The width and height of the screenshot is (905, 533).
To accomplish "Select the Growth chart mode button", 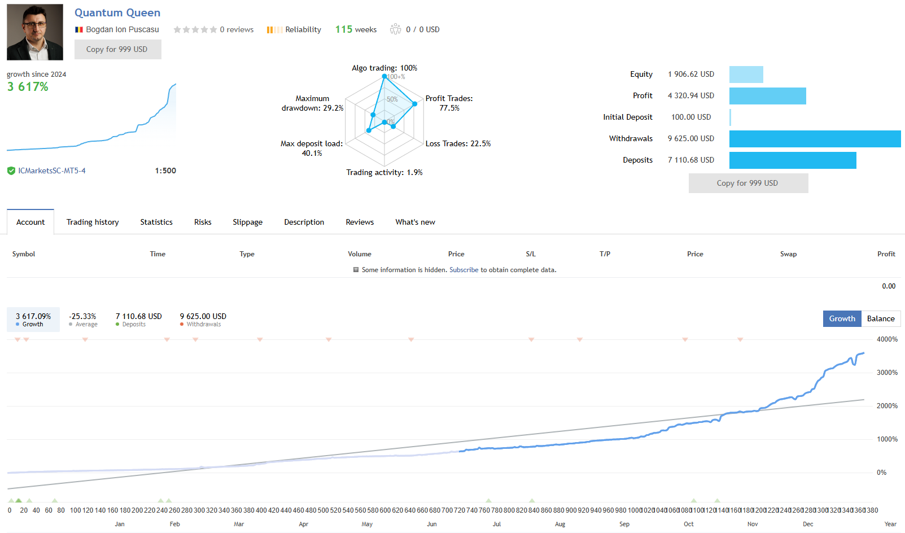I will click(842, 318).
